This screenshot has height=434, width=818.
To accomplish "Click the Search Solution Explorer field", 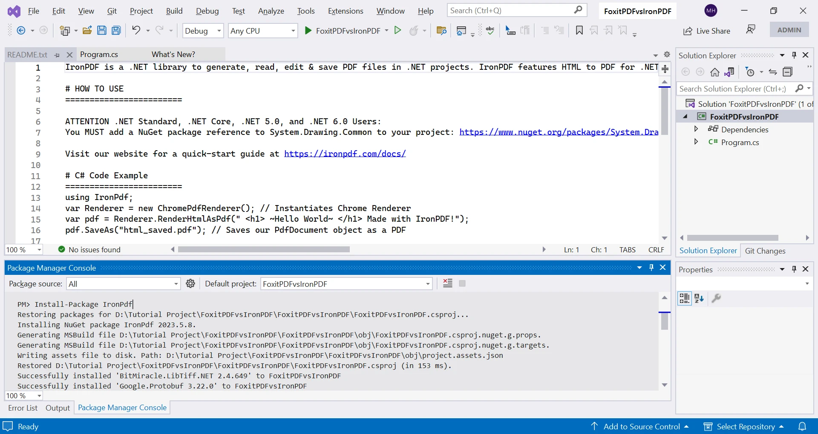I will pyautogui.click(x=744, y=89).
